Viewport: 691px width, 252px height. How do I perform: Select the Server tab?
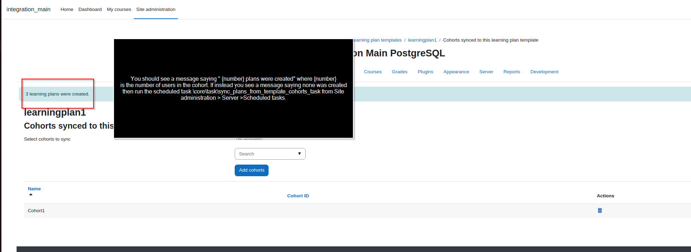486,72
